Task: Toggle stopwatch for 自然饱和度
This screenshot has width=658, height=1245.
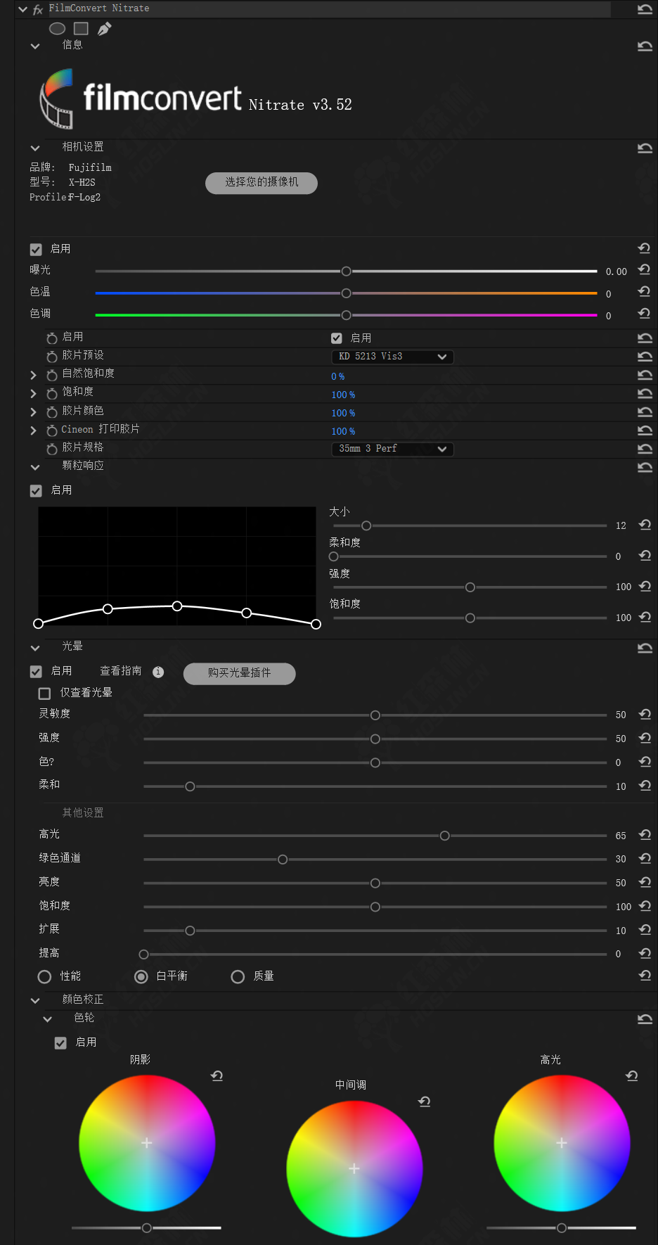Action: (x=52, y=375)
